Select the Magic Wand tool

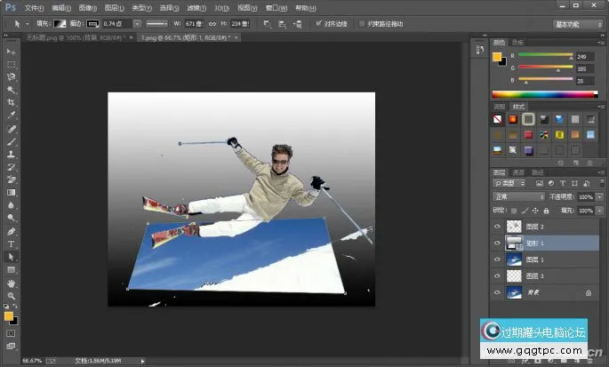pyautogui.click(x=12, y=91)
